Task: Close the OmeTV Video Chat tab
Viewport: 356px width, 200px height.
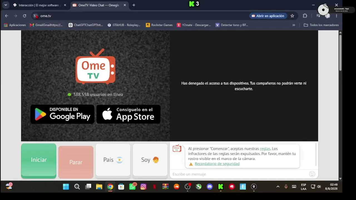Action: (124, 5)
